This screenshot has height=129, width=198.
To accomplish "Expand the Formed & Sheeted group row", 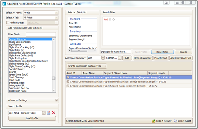I will [x=68, y=77].
